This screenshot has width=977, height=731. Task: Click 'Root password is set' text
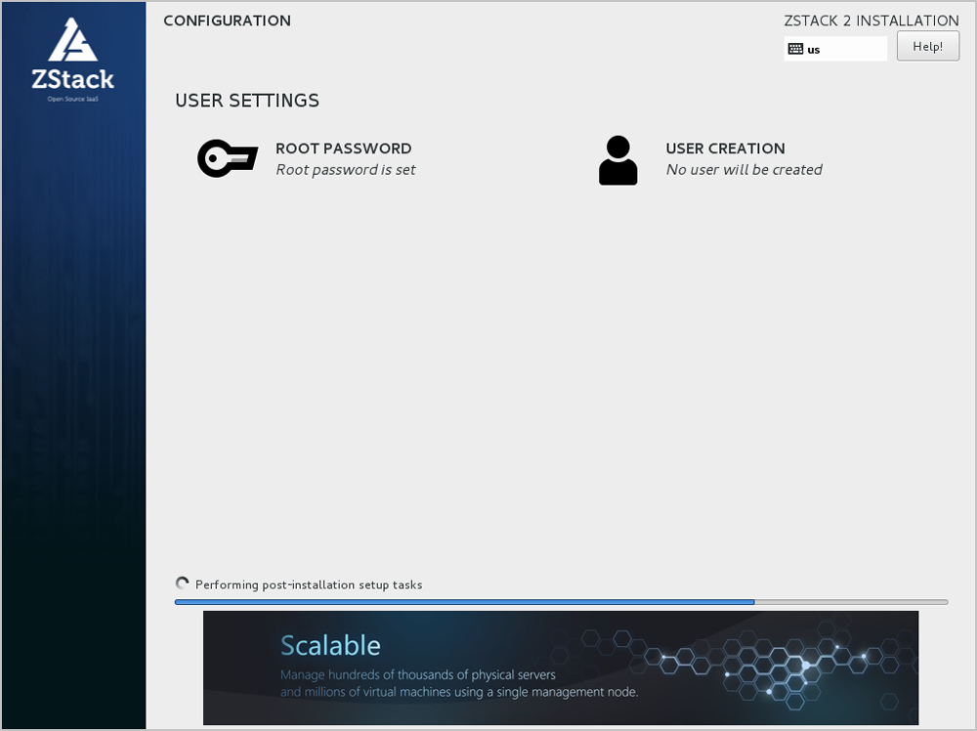[x=346, y=169]
